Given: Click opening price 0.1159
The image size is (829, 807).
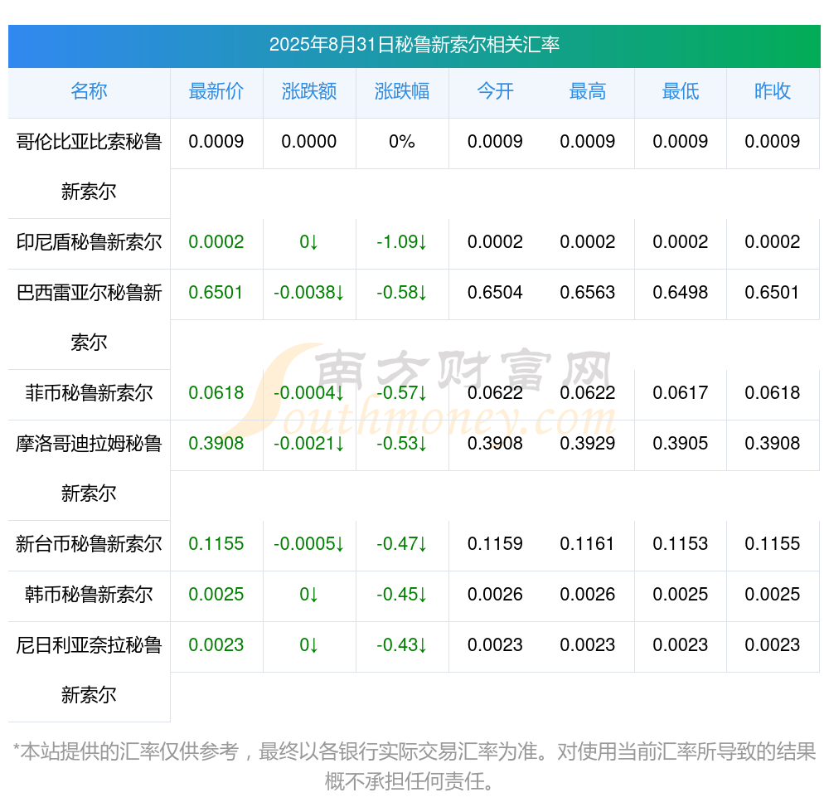Looking at the screenshot, I should click(495, 543).
